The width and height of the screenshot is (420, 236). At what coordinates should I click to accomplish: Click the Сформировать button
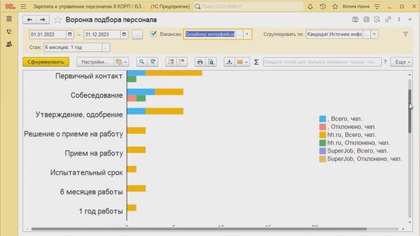point(46,62)
